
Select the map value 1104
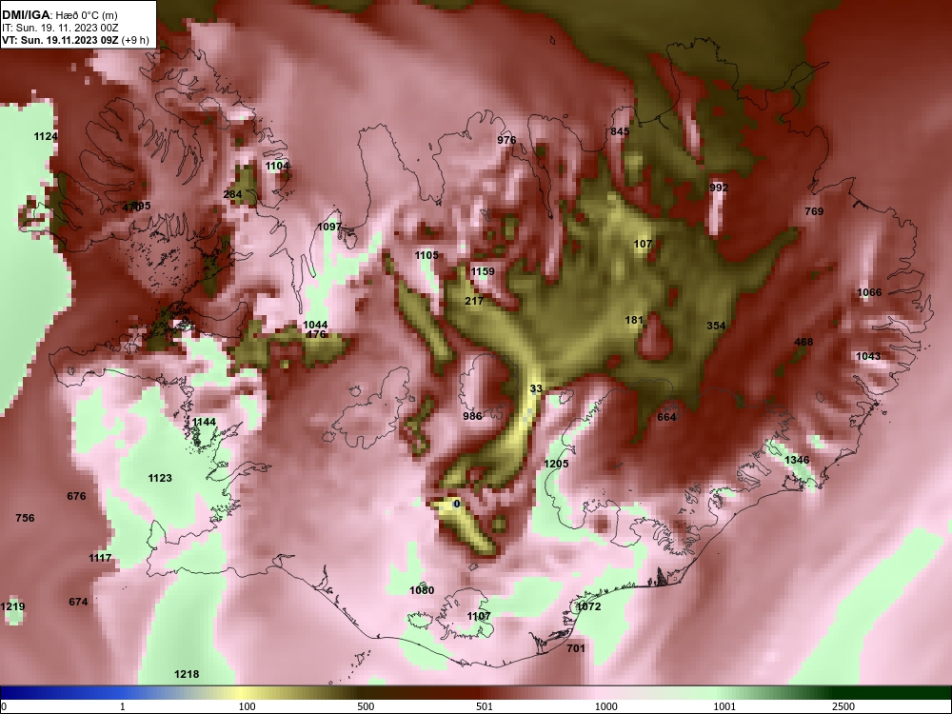tap(277, 166)
